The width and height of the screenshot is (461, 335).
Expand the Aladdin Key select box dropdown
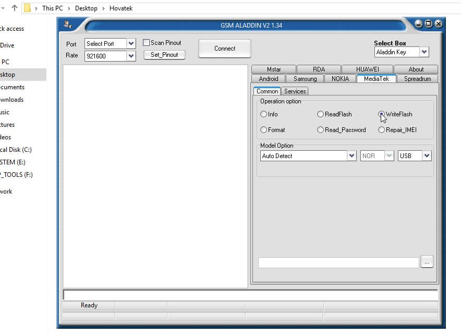pyautogui.click(x=423, y=52)
